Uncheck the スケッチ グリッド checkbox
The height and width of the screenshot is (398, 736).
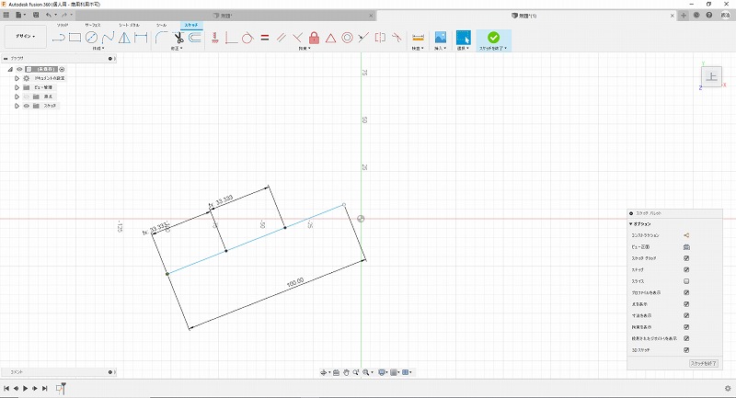pos(686,258)
